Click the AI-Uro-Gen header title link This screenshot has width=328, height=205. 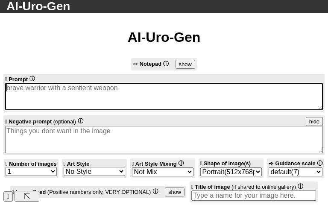click(38, 6)
